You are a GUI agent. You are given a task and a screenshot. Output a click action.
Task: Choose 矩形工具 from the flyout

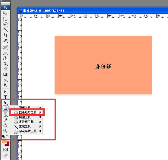26,107
